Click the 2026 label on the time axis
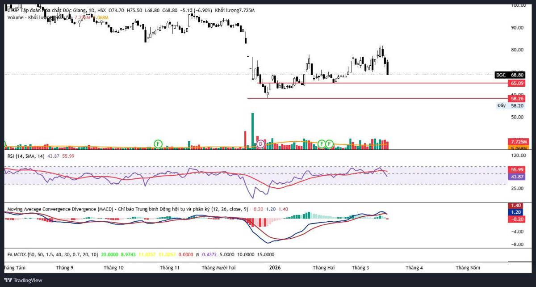 tap(275, 268)
